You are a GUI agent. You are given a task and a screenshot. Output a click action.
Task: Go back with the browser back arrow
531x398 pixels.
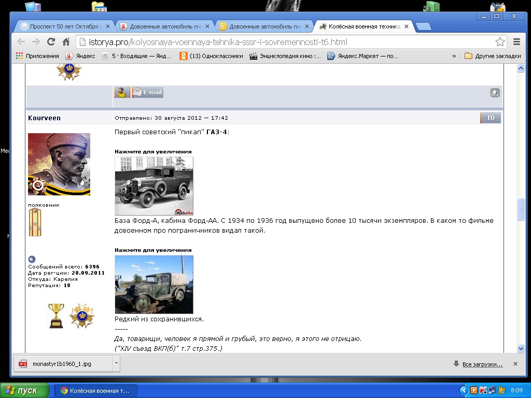pyautogui.click(x=21, y=42)
